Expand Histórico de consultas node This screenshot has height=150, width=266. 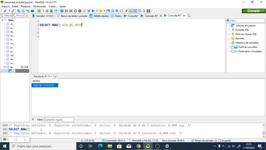tap(229, 43)
